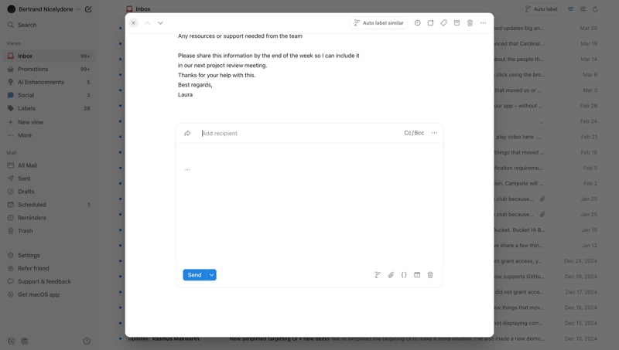This screenshot has width=619, height=350.
Task: Click the Inbox title in header
Action: pyautogui.click(x=143, y=9)
